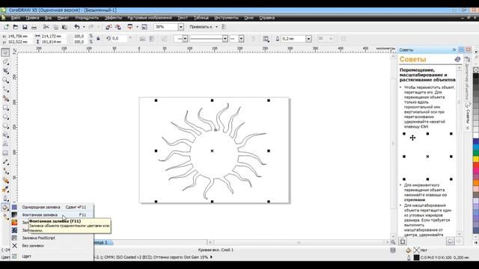Open the Правка menu
This screenshot has width=479, height=269.
32,18
